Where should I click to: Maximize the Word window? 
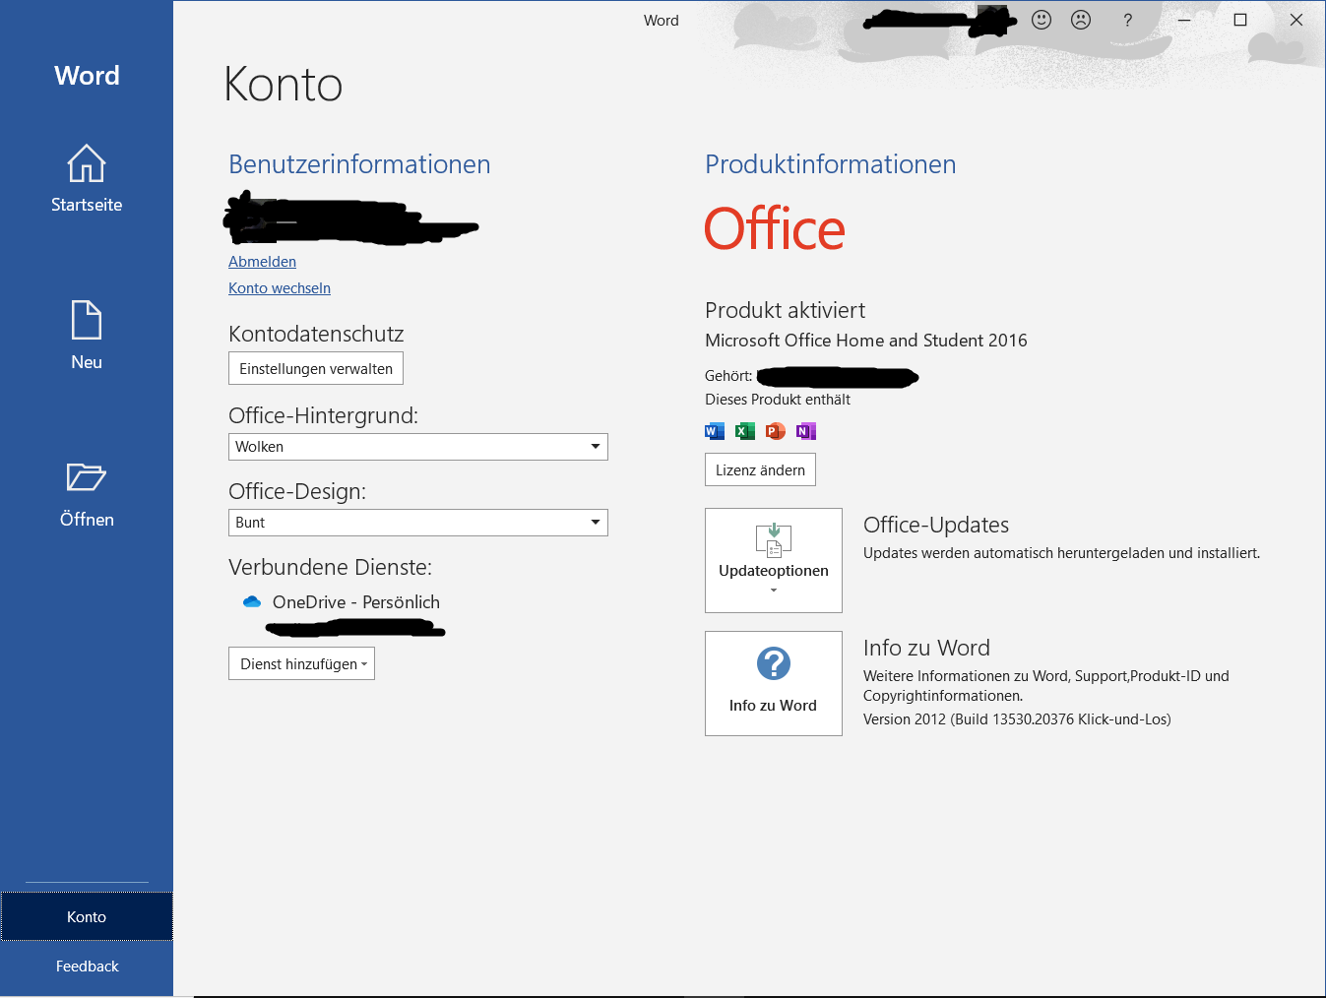click(1240, 20)
